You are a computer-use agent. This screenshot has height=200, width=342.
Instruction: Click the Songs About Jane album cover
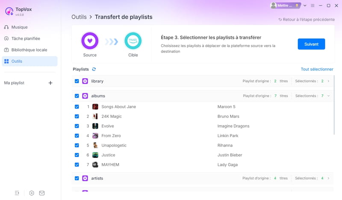tap(95, 107)
